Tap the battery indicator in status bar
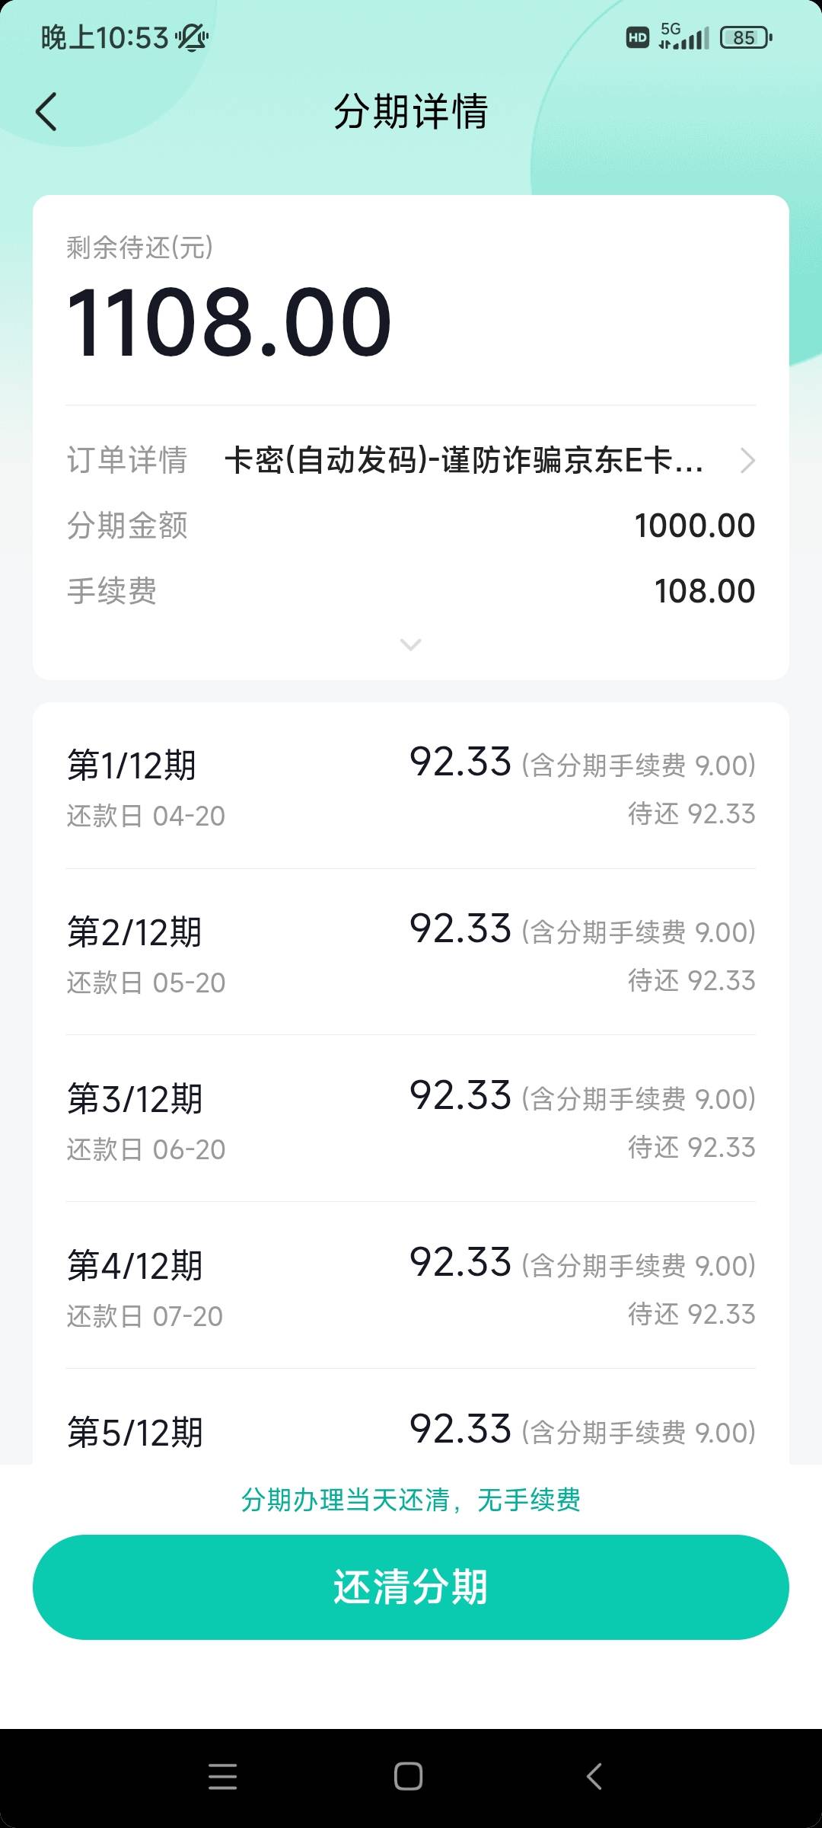 point(746,37)
